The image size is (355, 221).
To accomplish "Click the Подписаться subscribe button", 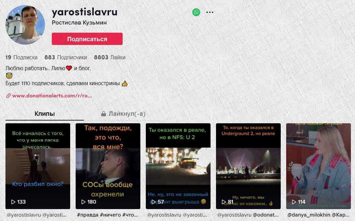I will (87, 39).
